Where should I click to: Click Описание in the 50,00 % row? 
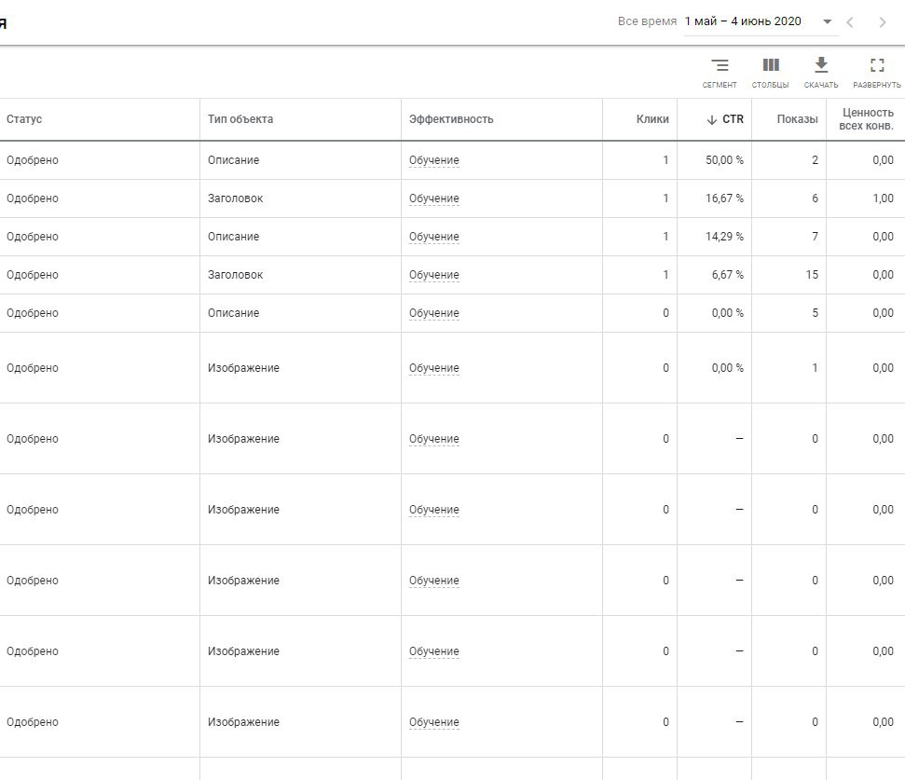coord(233,159)
